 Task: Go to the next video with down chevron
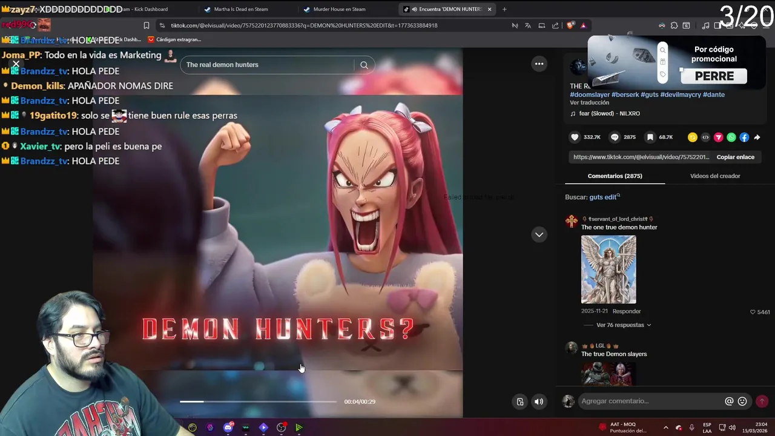pyautogui.click(x=539, y=234)
